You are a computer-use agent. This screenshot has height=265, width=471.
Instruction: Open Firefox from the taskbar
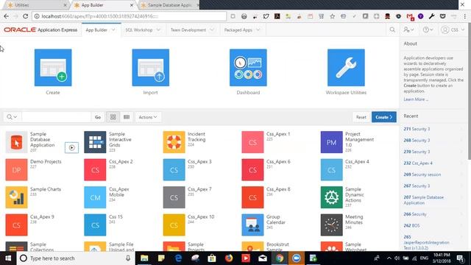(229, 258)
